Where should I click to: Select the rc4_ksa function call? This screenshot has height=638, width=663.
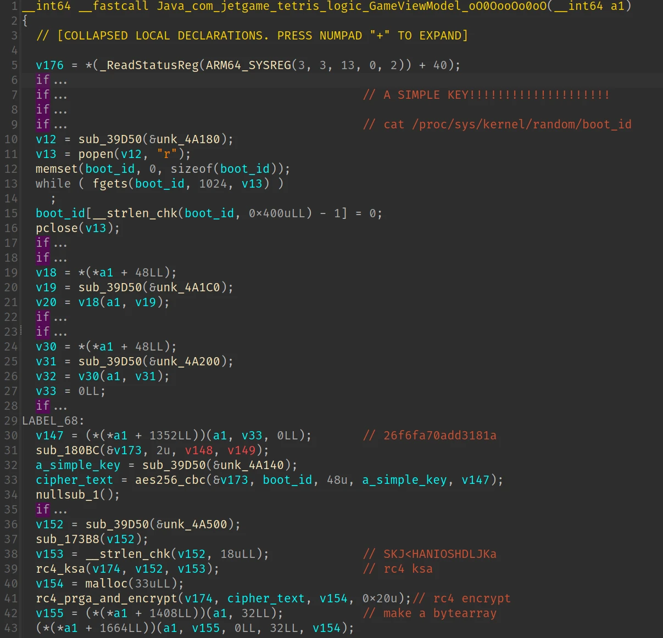tap(60, 569)
